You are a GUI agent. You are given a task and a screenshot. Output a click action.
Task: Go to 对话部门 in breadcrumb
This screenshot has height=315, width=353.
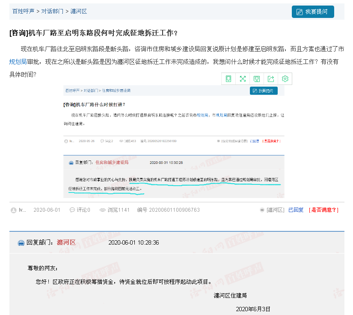tap(52, 12)
